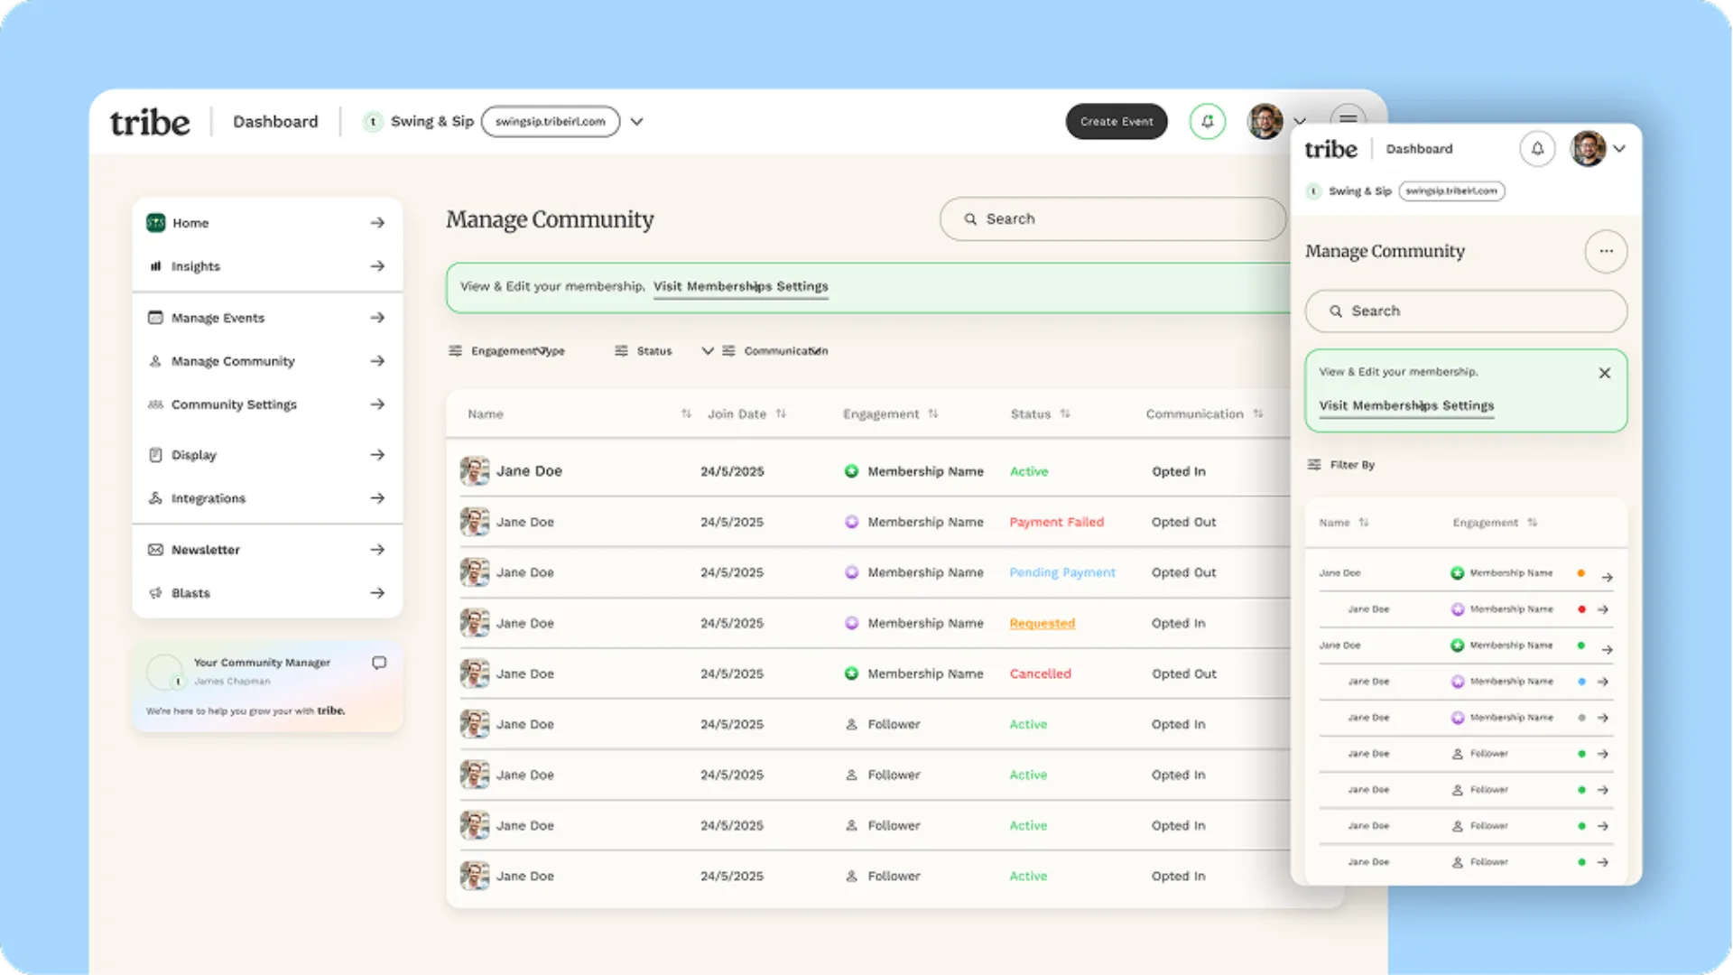
Task: Click the tribe logo in main header
Action: 150,122
